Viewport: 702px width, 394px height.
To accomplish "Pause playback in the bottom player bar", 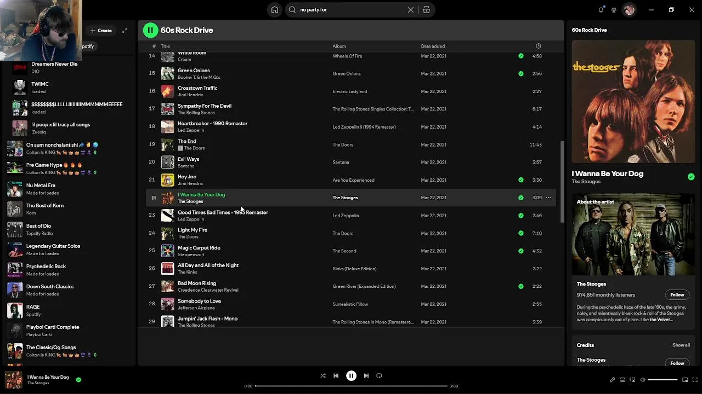I will (x=351, y=376).
